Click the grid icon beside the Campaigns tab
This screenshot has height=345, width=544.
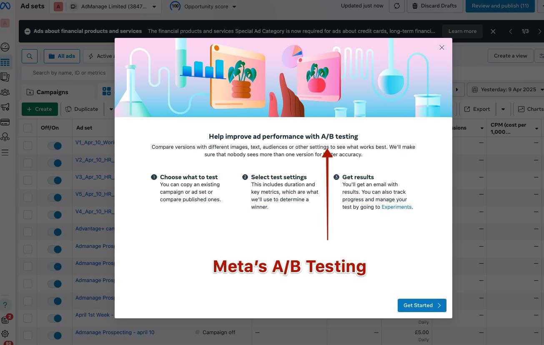107,91
